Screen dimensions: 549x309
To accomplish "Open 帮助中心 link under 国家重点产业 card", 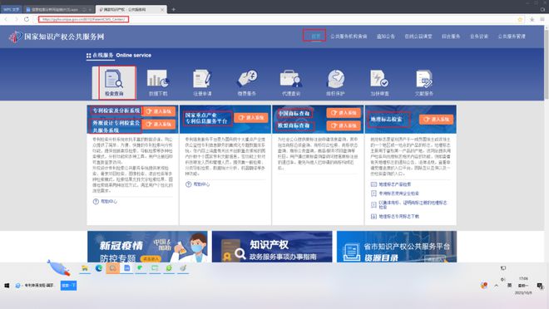I will pos(201,184).
